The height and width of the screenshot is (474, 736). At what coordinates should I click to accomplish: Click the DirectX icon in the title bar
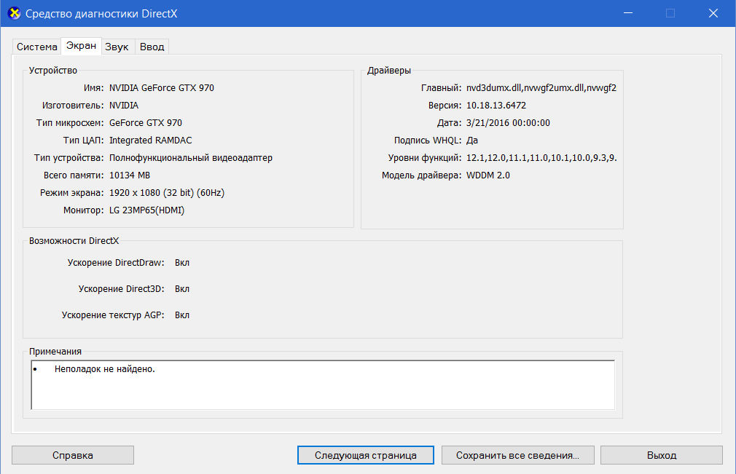pyautogui.click(x=13, y=13)
